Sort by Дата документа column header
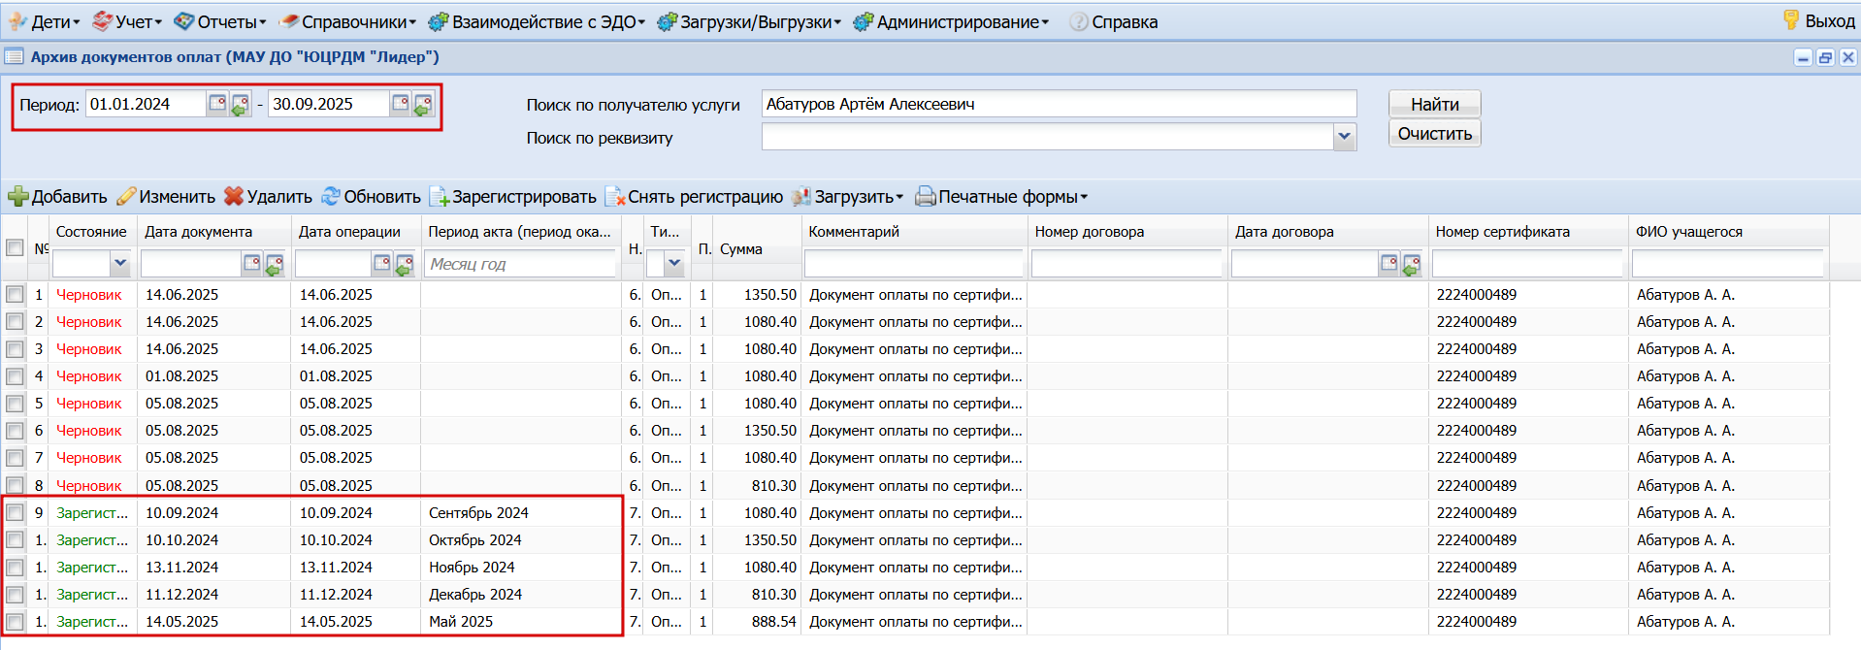 [199, 232]
